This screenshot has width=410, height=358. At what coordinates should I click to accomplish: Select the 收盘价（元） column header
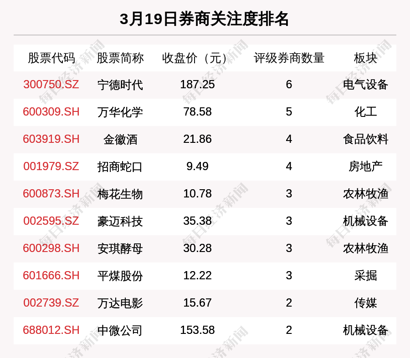(197, 58)
